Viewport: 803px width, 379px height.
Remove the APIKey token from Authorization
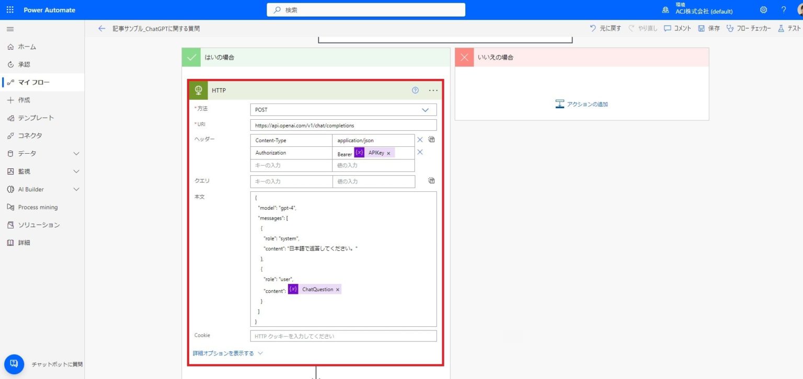[x=388, y=153]
